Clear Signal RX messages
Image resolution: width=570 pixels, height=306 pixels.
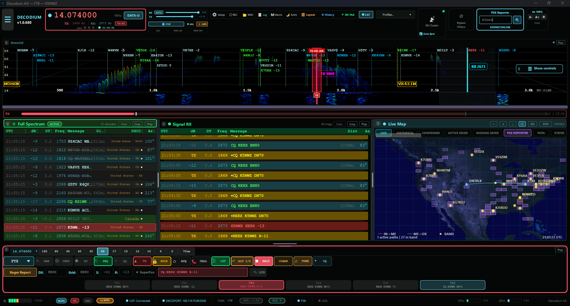point(339,124)
